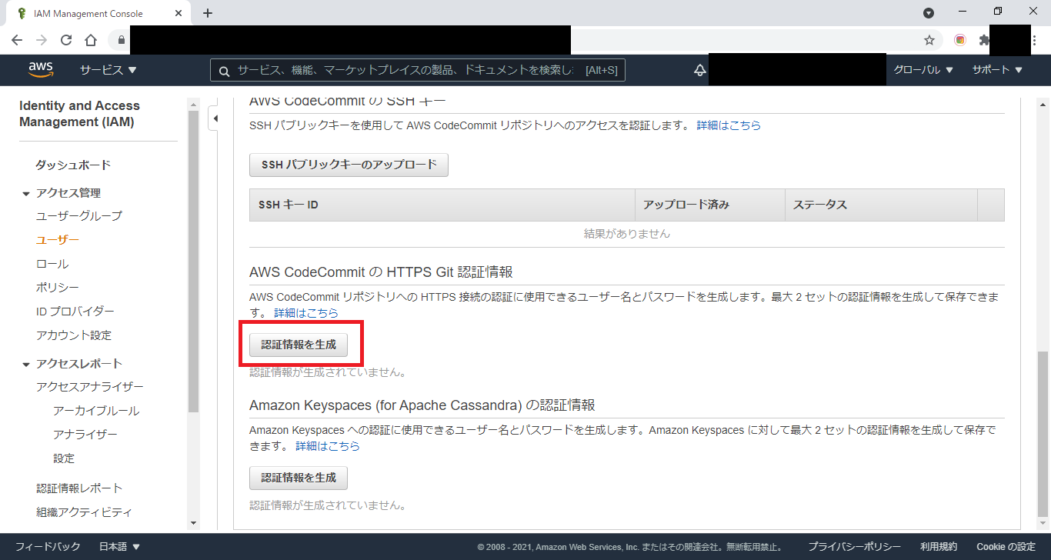Click the address bar lock icon

click(x=120, y=39)
